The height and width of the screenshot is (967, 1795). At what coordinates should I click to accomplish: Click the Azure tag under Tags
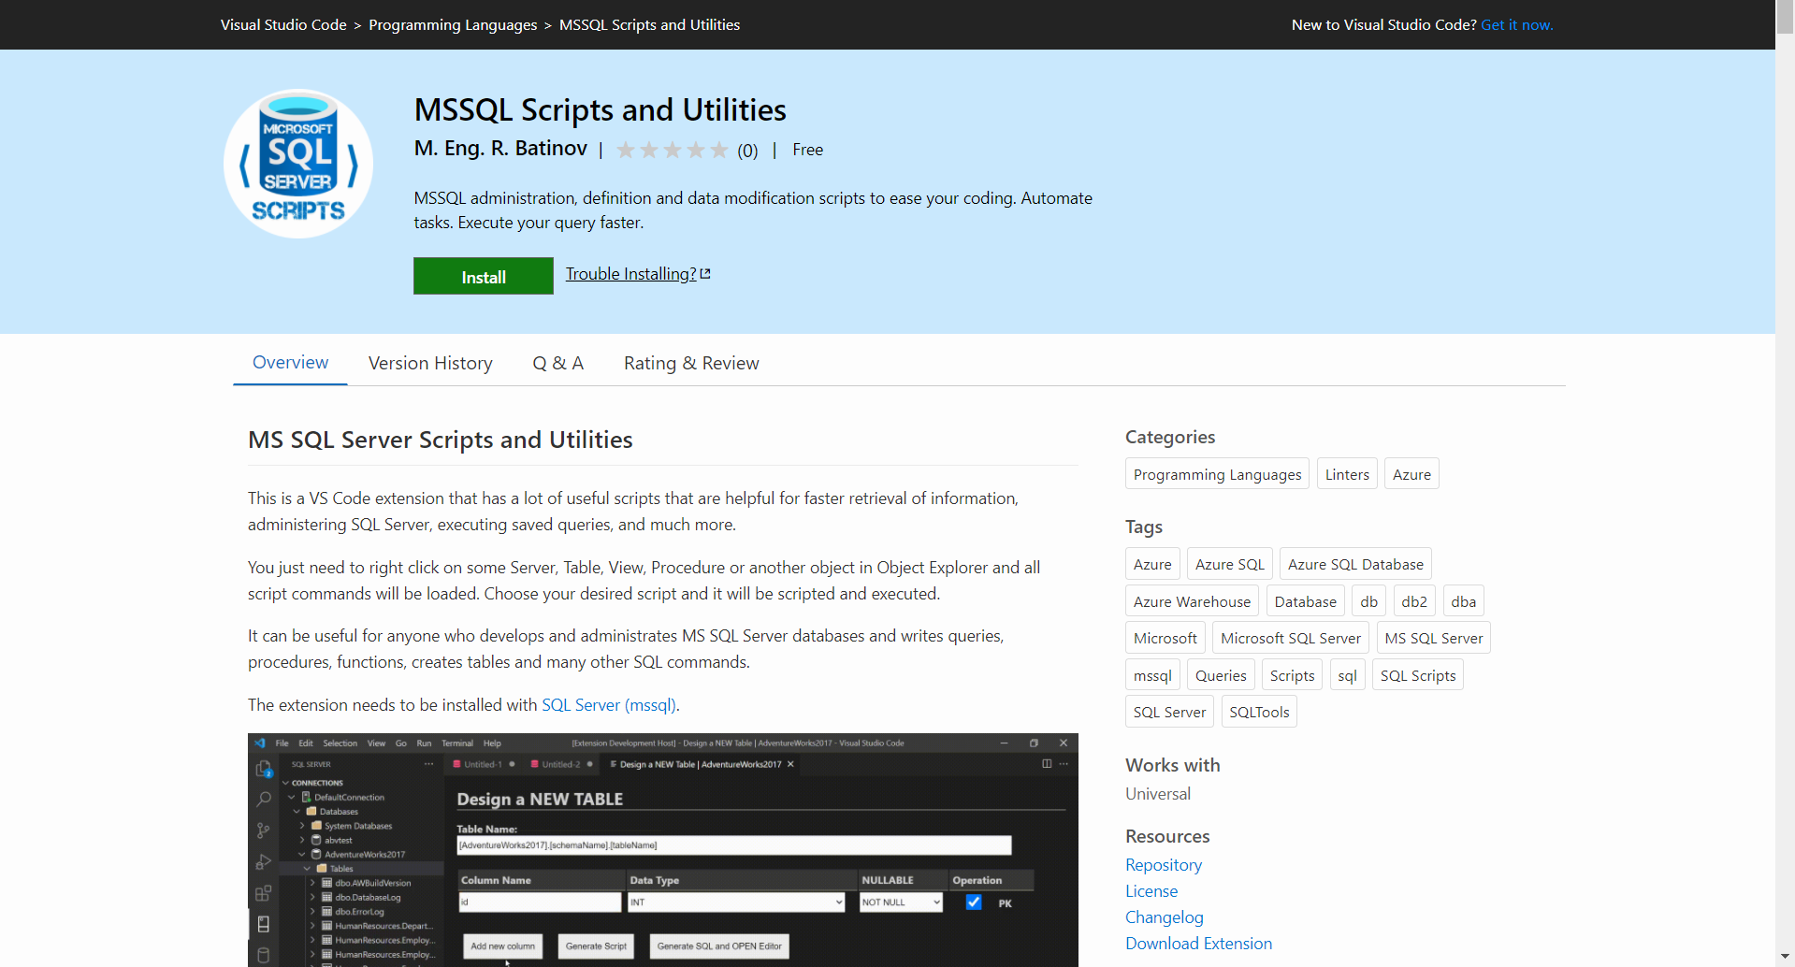tap(1152, 564)
